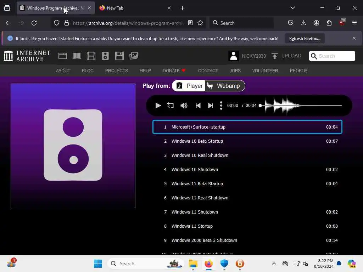Image resolution: width=363 pixels, height=272 pixels.
Task: Open the Firefox Downloads panel
Action: (303, 23)
